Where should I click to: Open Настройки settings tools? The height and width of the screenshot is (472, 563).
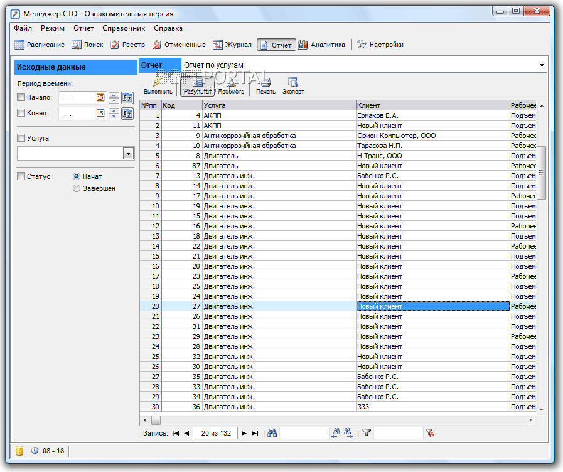(380, 45)
